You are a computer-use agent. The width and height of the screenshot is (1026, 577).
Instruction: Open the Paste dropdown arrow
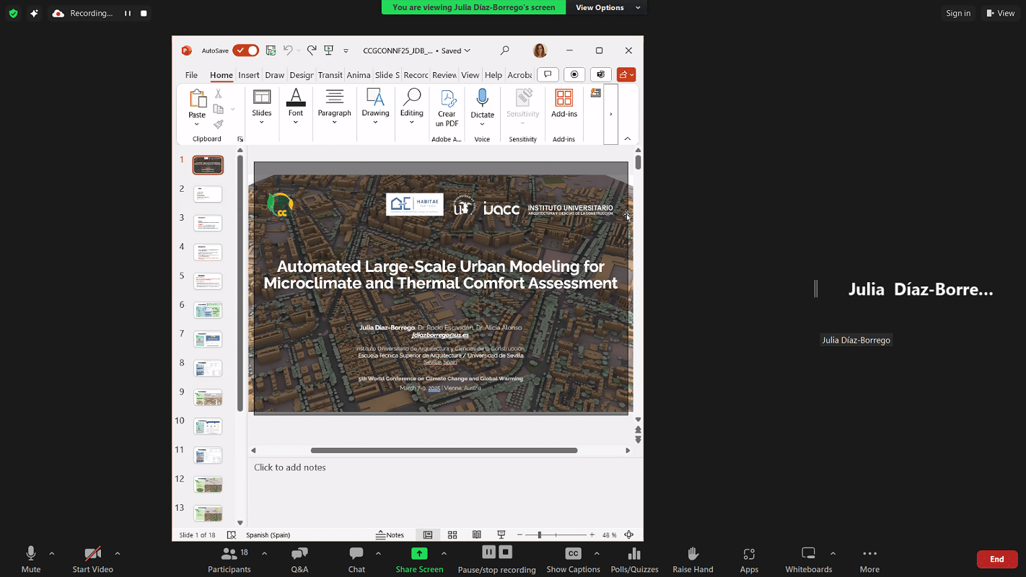197,125
